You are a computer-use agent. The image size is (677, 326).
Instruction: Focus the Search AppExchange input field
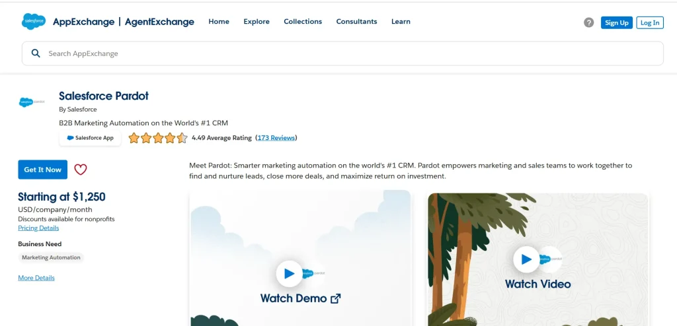(344, 53)
